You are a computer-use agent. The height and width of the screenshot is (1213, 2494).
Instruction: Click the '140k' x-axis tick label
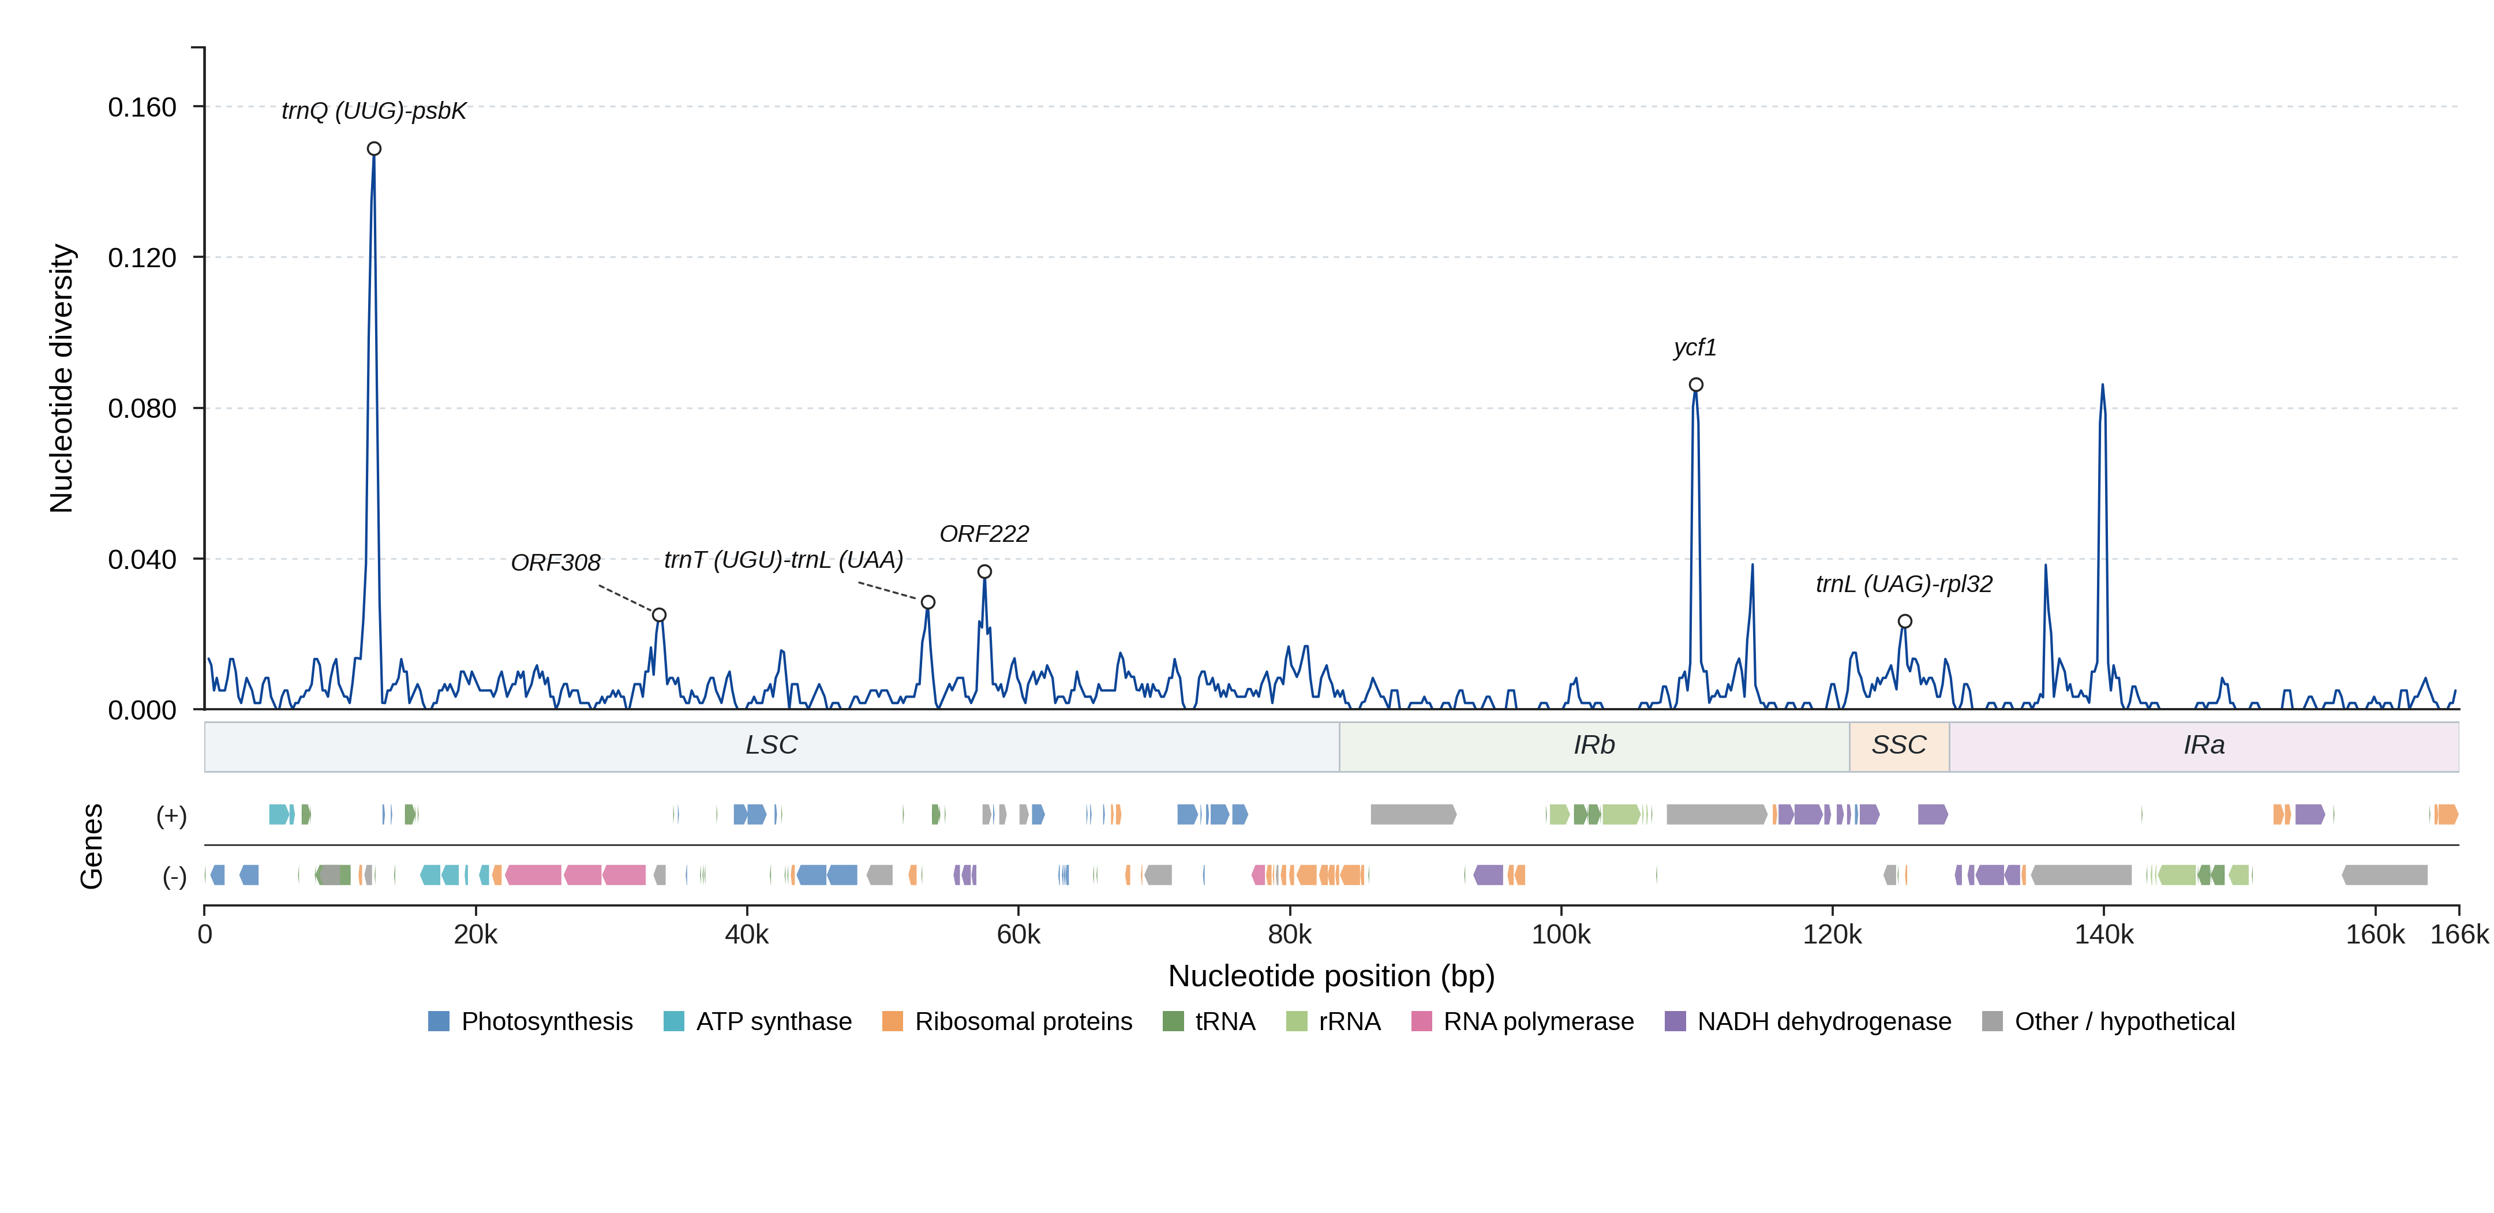coord(2104,935)
